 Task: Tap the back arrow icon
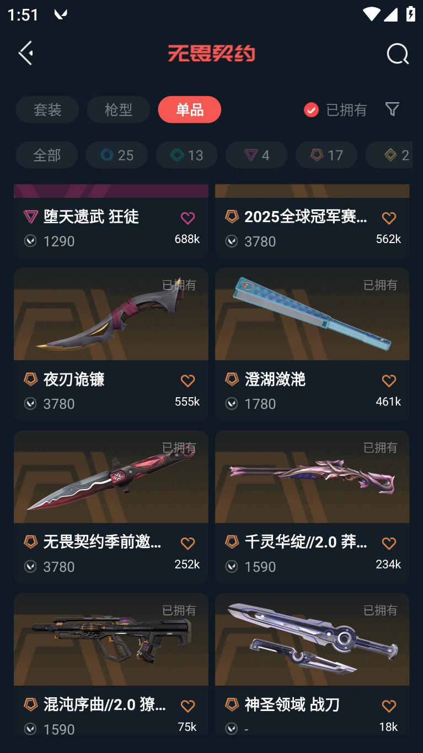pos(26,53)
